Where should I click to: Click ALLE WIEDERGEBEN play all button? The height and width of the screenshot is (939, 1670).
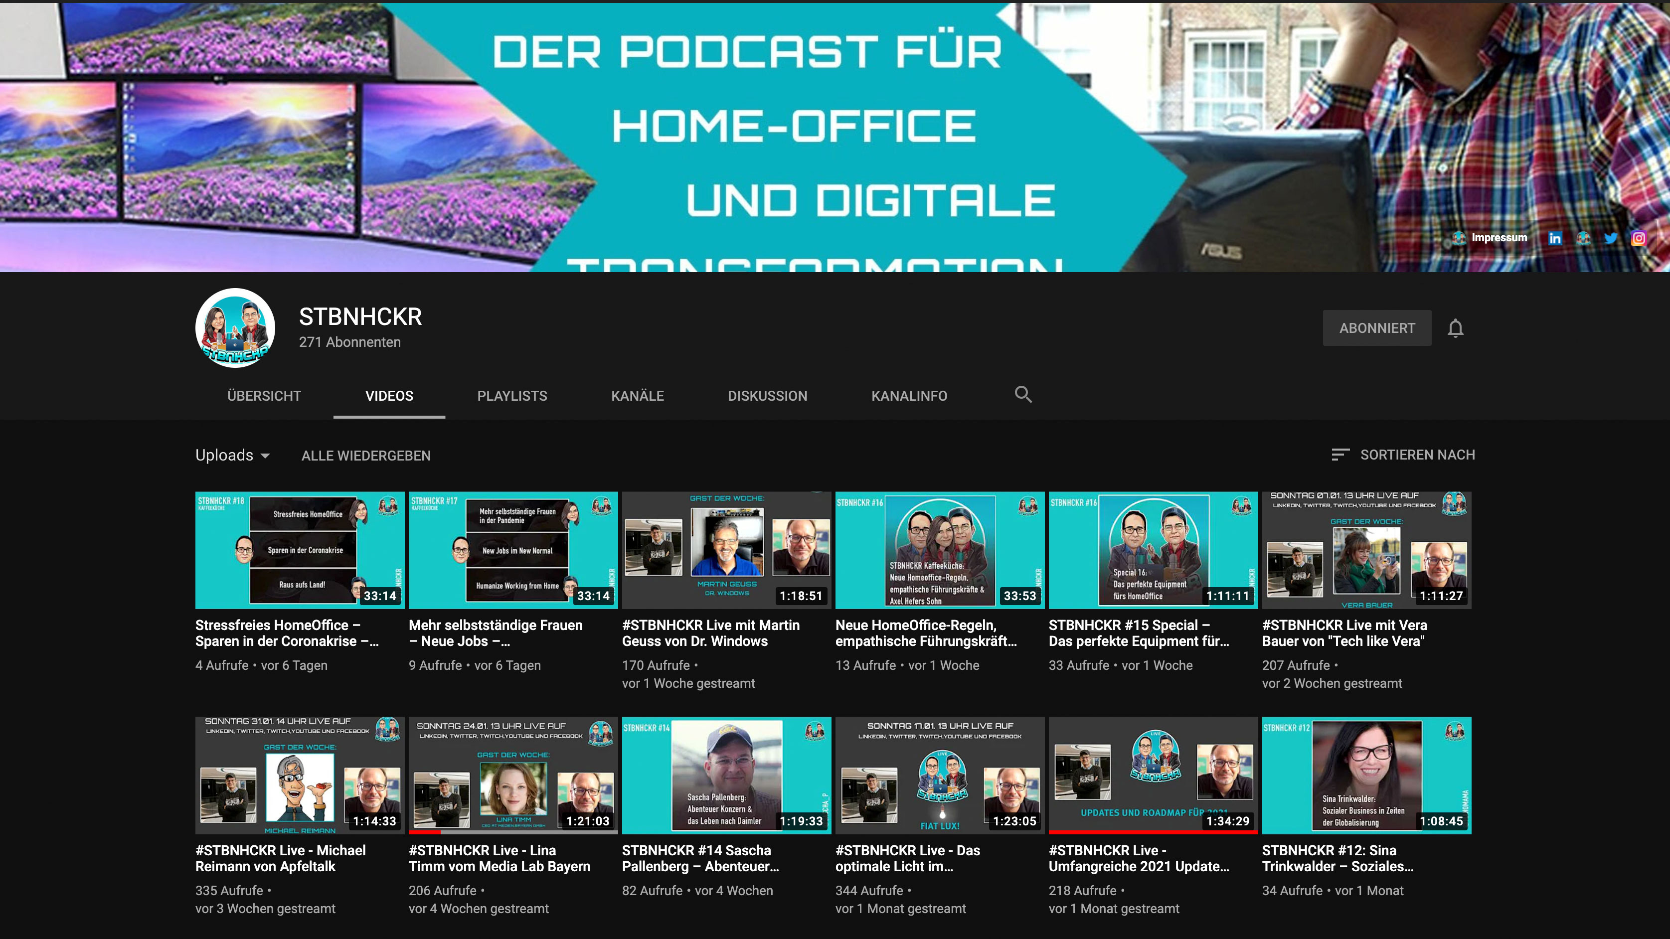[365, 456]
